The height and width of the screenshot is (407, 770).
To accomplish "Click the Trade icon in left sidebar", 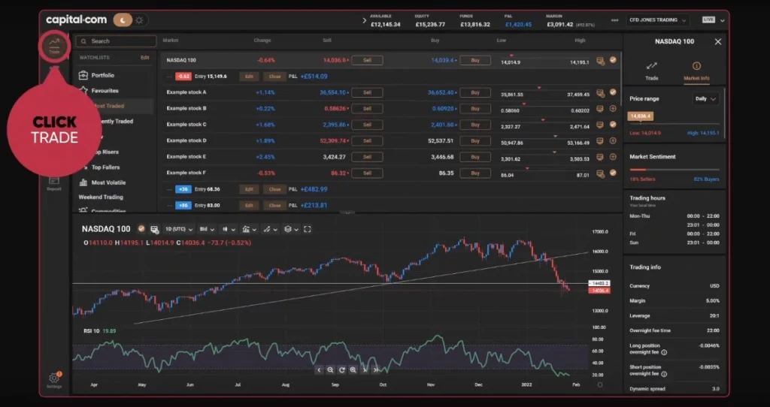I will tap(54, 46).
